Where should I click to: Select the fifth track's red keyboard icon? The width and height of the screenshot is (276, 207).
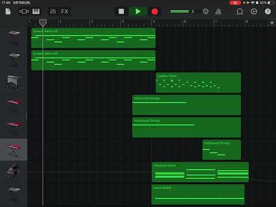[14, 124]
